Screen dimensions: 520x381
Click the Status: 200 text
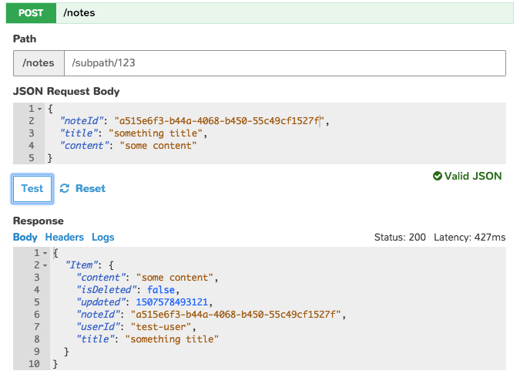tap(399, 237)
